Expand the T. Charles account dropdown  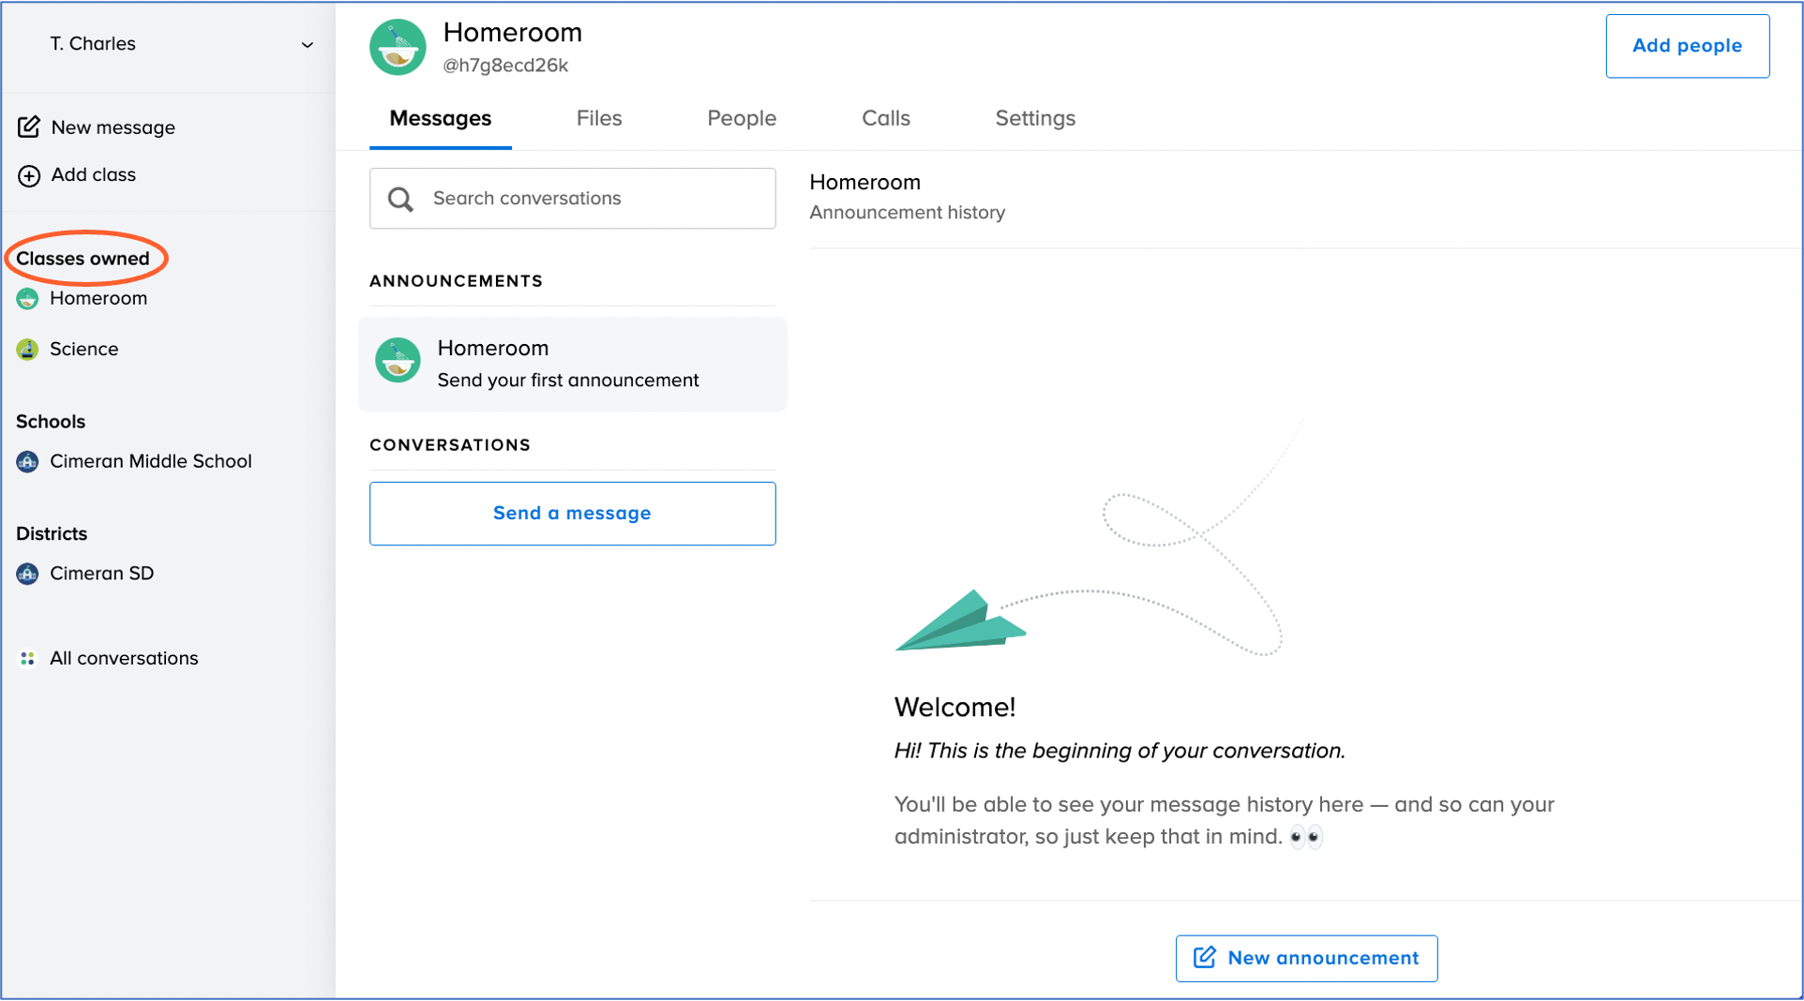coord(307,45)
